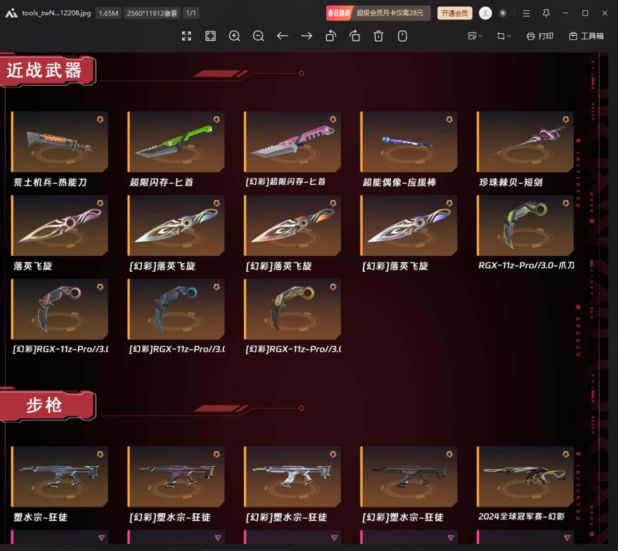The image size is (618, 551).
Task: Open the 工具箱 toolbox
Action: (587, 36)
